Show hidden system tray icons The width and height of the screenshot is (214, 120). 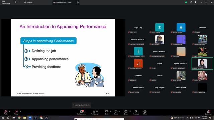[188, 118]
